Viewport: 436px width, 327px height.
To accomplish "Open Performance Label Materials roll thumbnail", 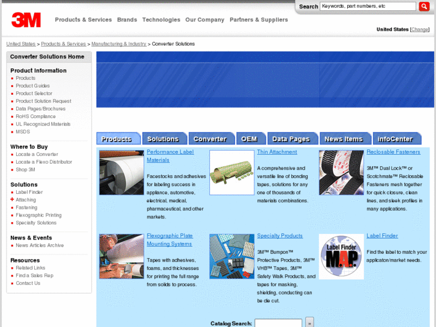I will 122,173.
